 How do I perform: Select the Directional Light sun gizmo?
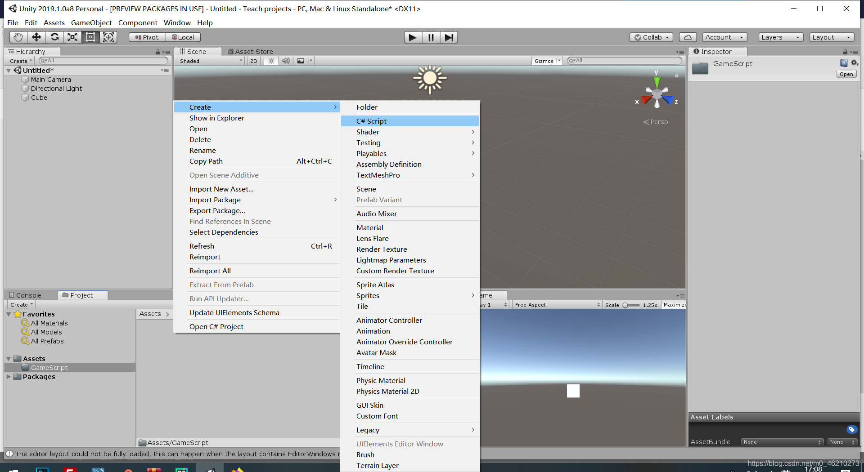point(430,79)
